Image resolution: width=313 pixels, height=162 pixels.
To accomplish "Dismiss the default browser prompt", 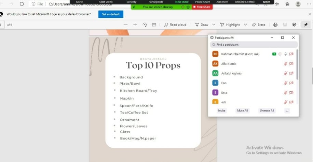I will 310,14.
